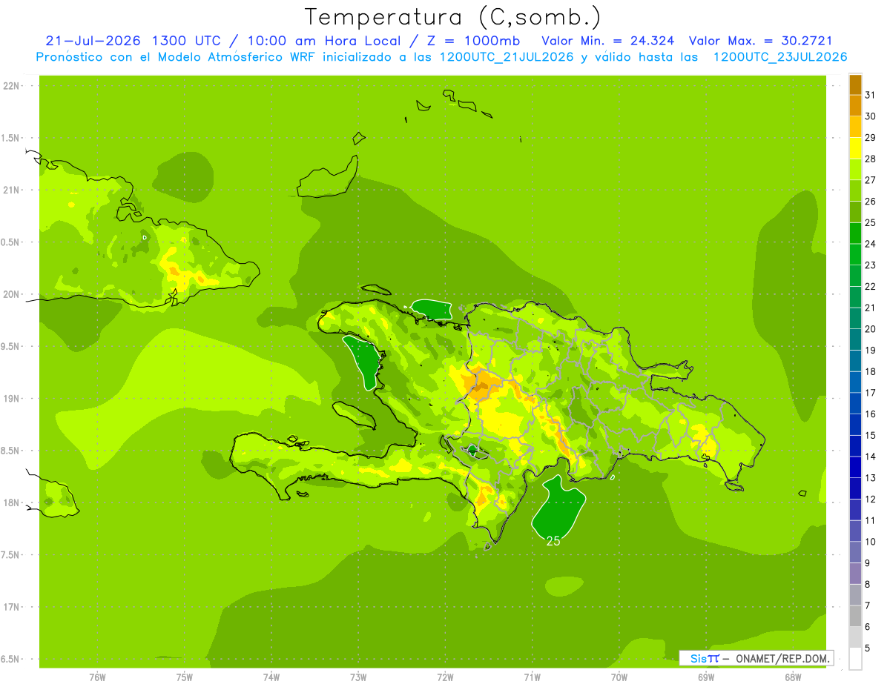Click the colorbar label "30"
This screenshot has height=687, width=890.
click(870, 116)
